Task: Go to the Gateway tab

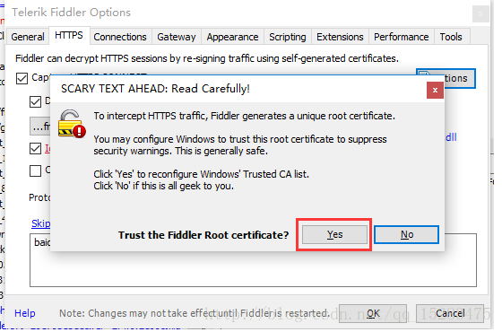Action: [177, 37]
